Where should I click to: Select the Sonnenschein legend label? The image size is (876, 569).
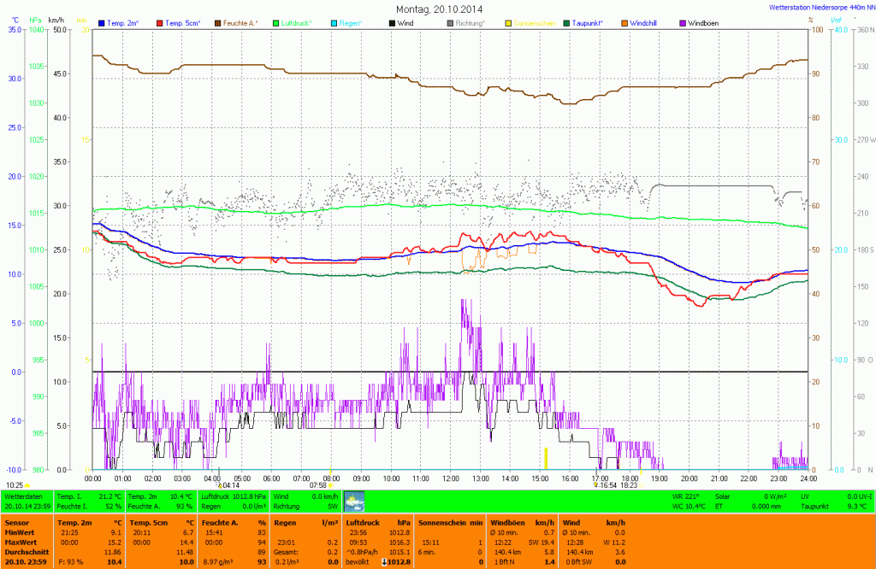[533, 23]
